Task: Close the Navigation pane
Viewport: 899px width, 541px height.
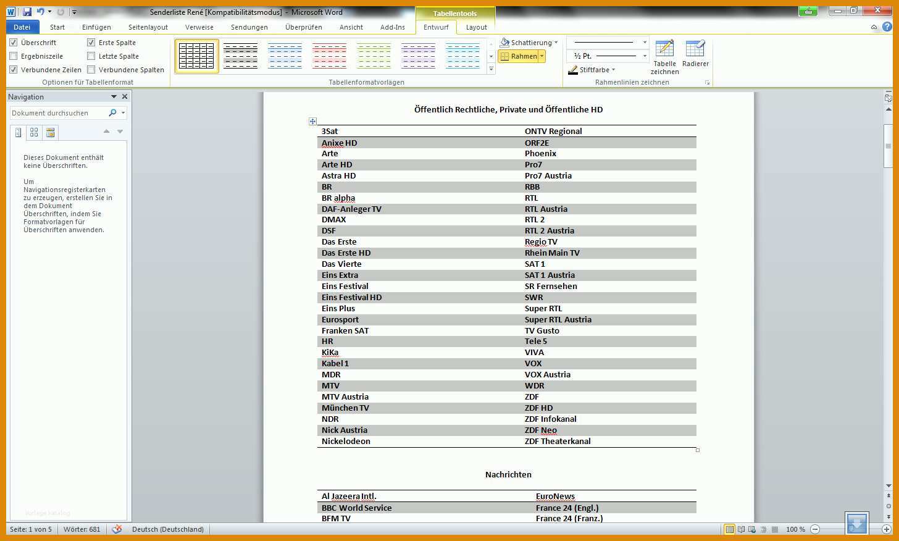Action: click(125, 97)
